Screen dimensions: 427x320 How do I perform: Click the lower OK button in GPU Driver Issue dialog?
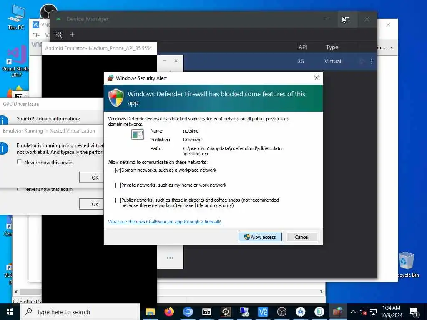(92, 204)
